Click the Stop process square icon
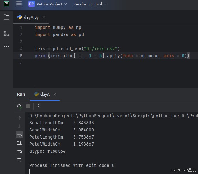 coord(28,106)
